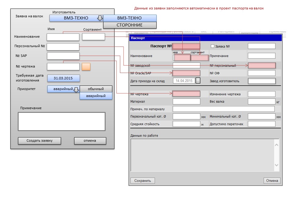Image resolution: width=293 pixels, height=219 pixels.
Task: Click scroll-up arrow in Данные по работе
Action: 277,145
